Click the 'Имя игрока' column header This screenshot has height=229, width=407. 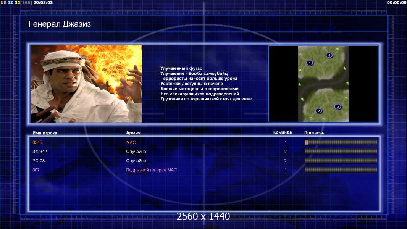pos(45,133)
